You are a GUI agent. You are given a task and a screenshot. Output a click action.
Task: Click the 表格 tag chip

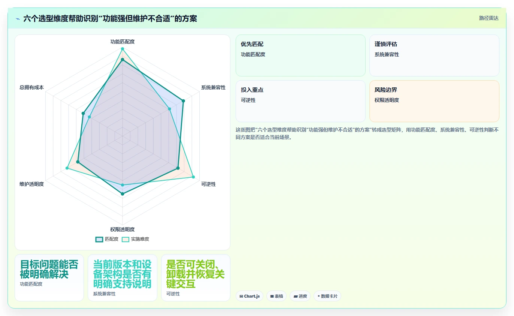tap(276, 296)
